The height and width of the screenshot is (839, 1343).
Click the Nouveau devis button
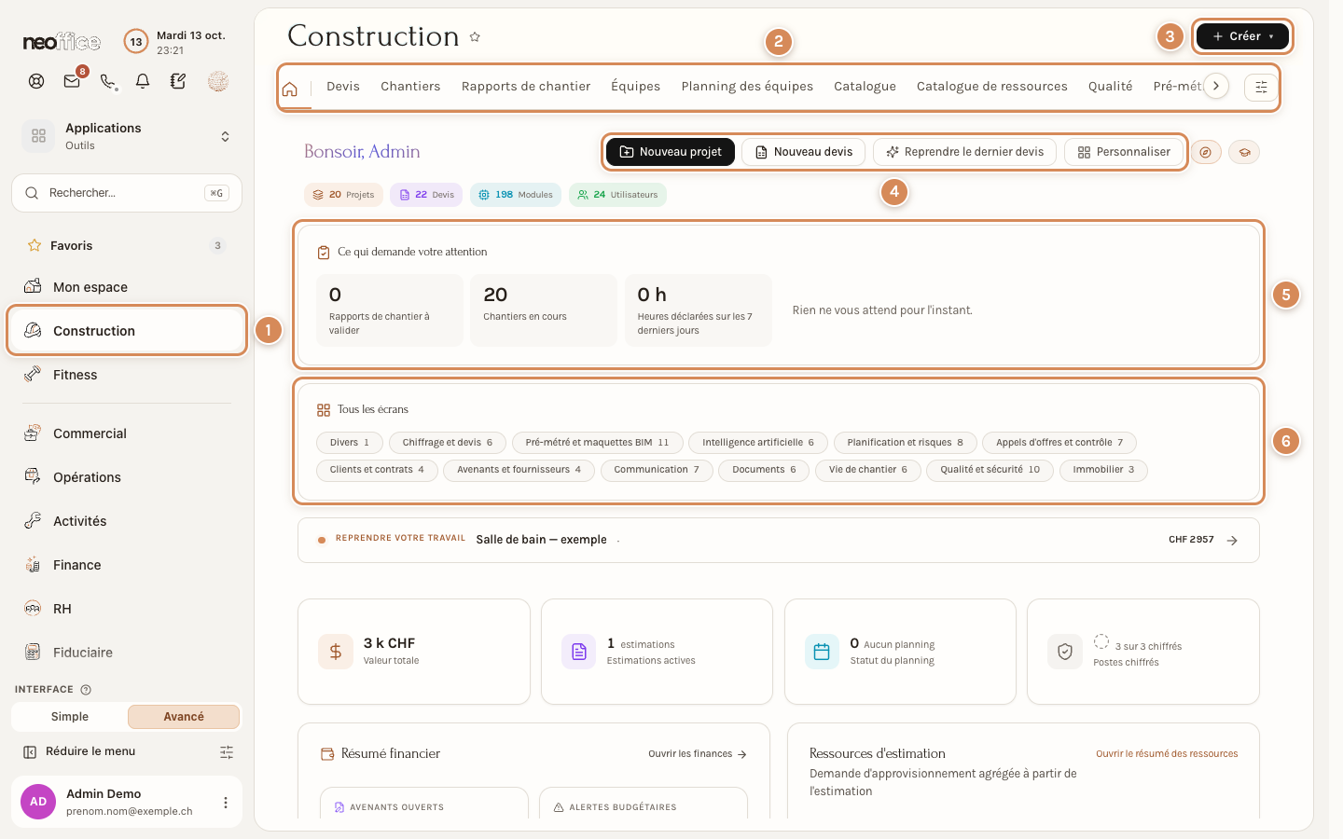[x=804, y=152]
